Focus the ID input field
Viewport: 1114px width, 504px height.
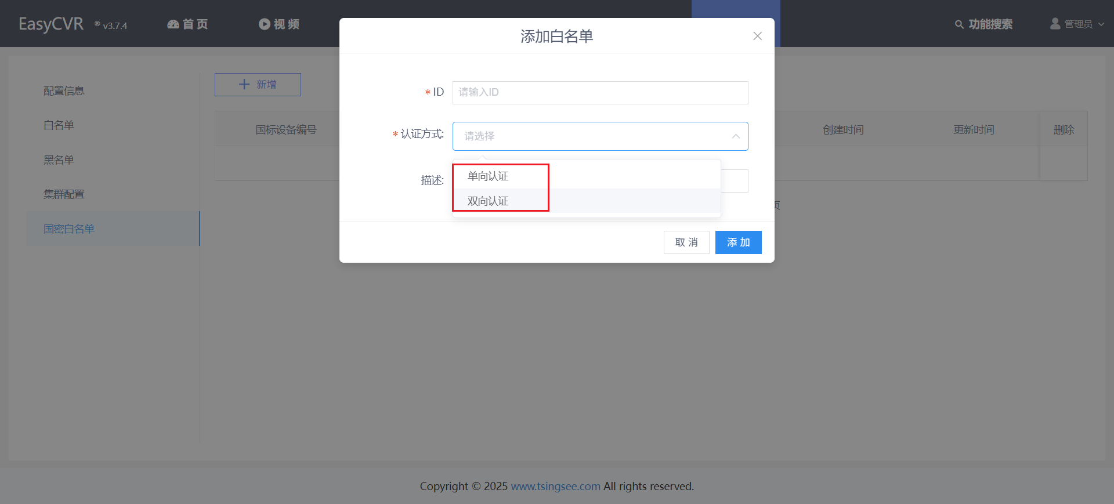tap(600, 93)
